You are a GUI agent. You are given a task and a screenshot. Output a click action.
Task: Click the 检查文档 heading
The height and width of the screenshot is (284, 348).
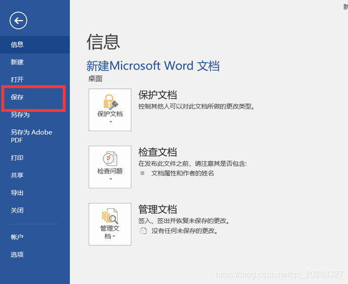coord(158,152)
